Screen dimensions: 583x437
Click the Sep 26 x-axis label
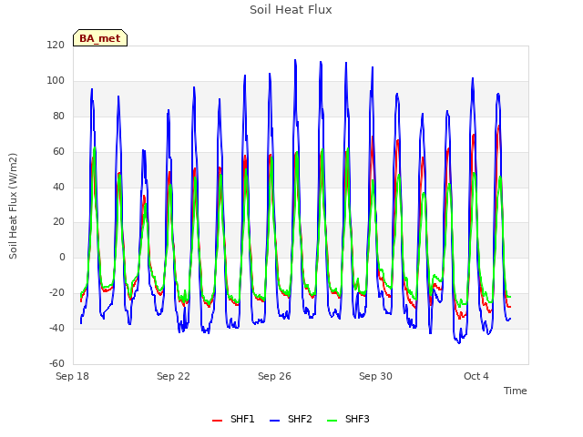click(274, 376)
